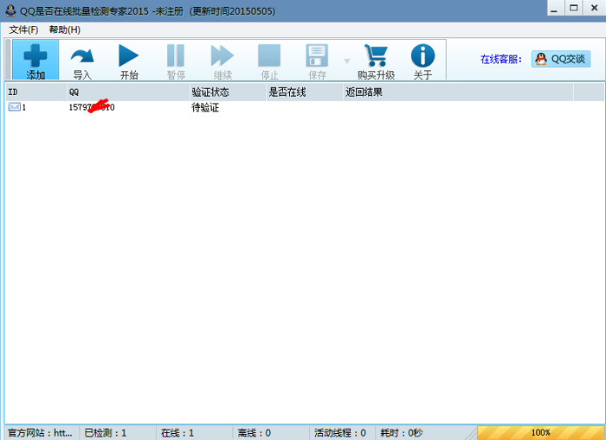This screenshot has width=606, height=440.
Task: Sort by the QQ column header
Action: pyautogui.click(x=128, y=92)
